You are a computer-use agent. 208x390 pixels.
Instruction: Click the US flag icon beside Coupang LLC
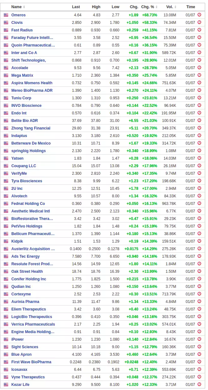point(6,166)
